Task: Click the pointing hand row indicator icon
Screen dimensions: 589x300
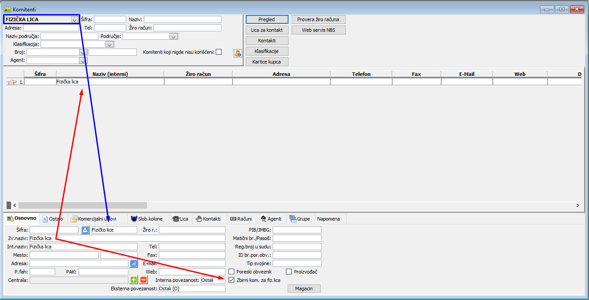Action: pos(12,82)
